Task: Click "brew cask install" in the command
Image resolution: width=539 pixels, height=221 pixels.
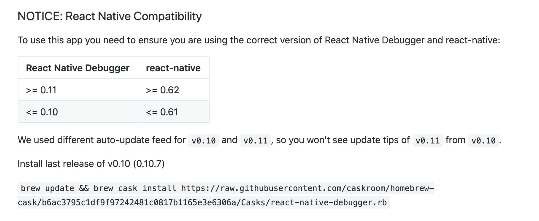Action: (135, 188)
